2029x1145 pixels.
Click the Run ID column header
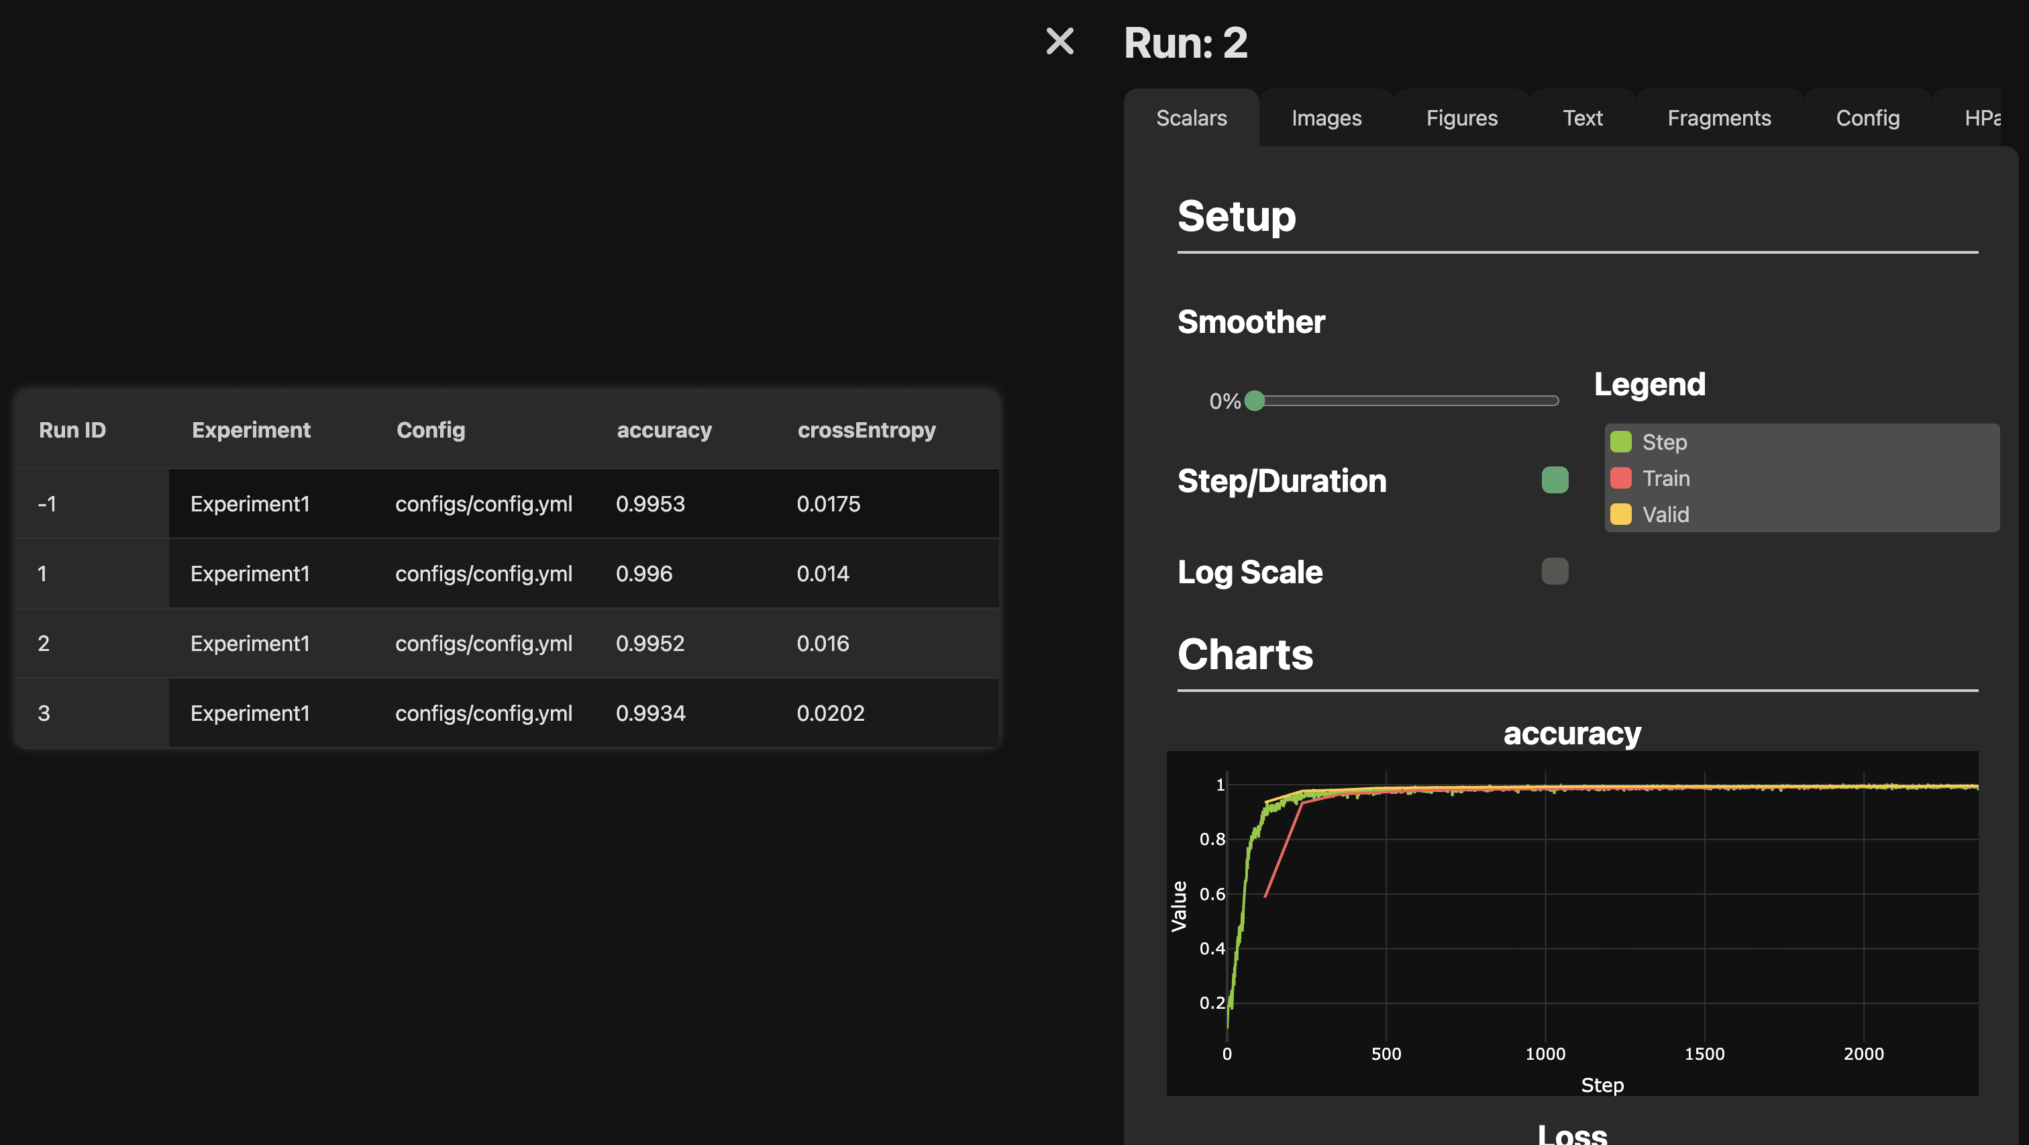(x=72, y=430)
